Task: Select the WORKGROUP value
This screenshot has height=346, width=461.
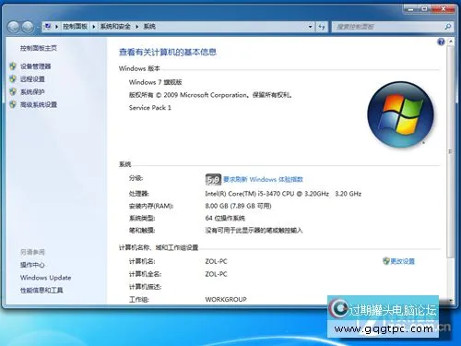Action: (226, 299)
